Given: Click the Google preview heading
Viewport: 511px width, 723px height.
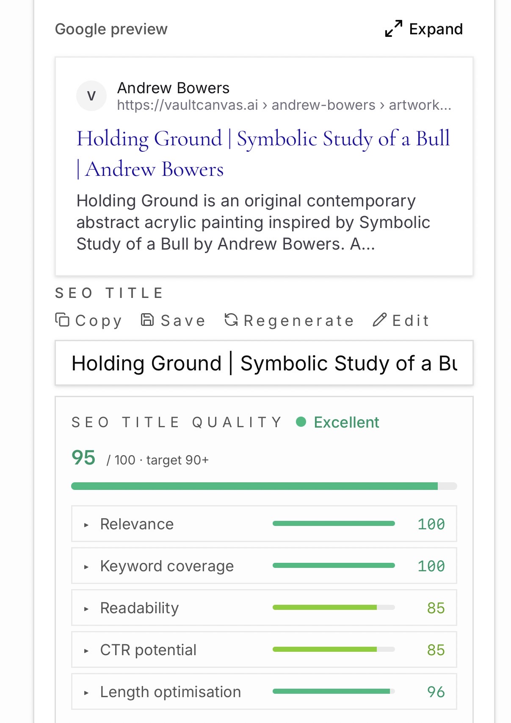Looking at the screenshot, I should 111,29.
